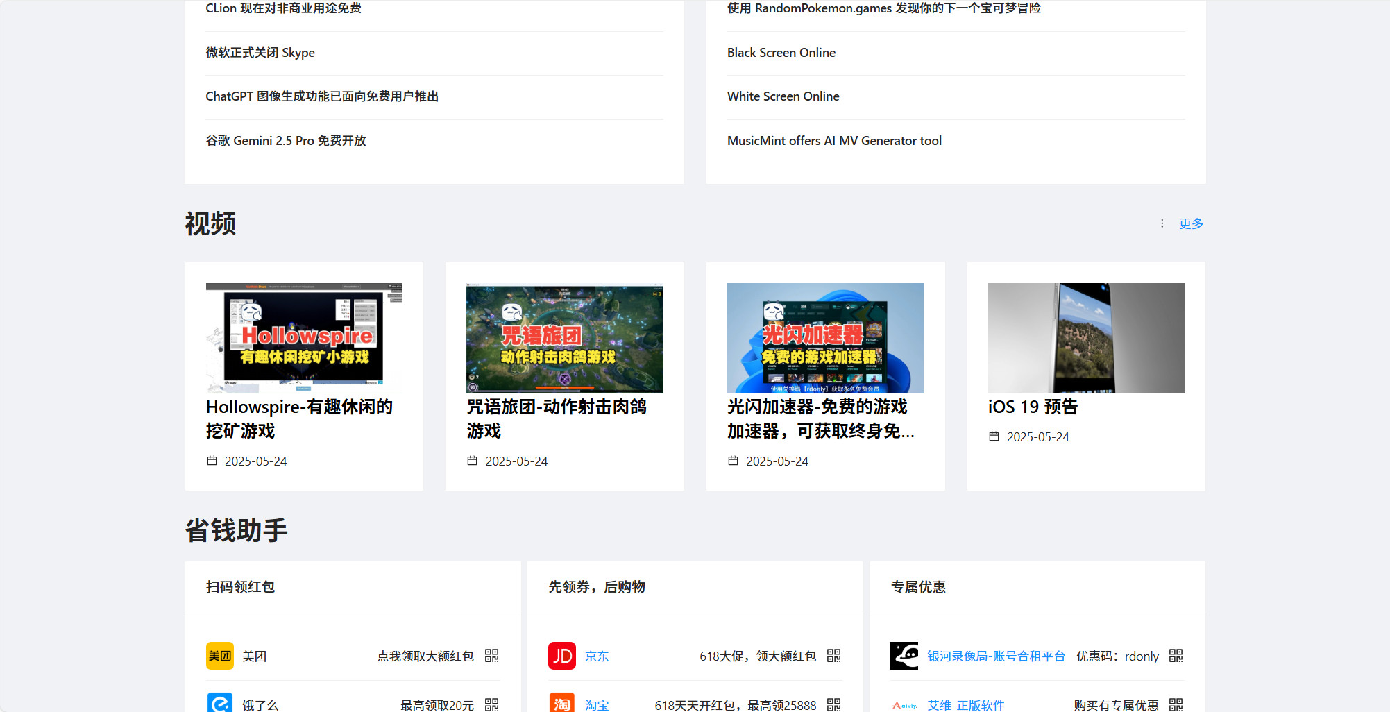
Task: Click calendar icon under 咒语旅团 video
Action: pos(473,461)
